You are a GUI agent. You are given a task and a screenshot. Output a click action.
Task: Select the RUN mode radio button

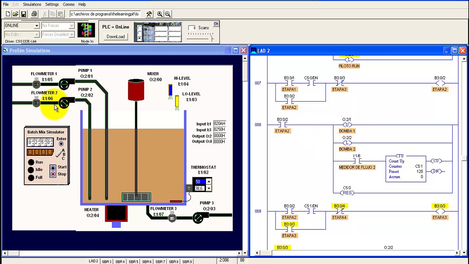pos(140,28)
